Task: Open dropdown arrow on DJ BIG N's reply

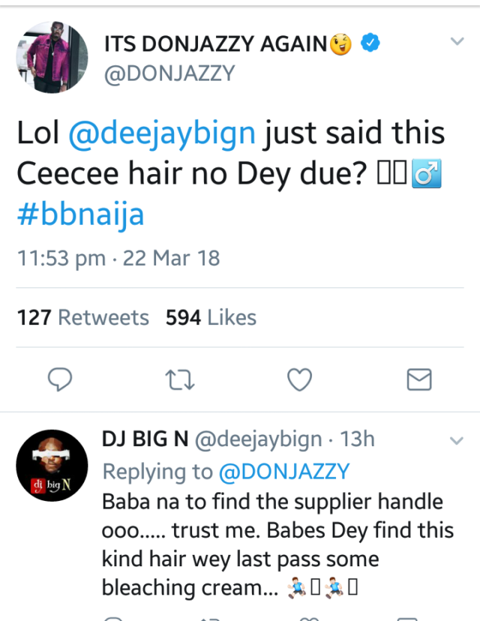Action: point(457,441)
